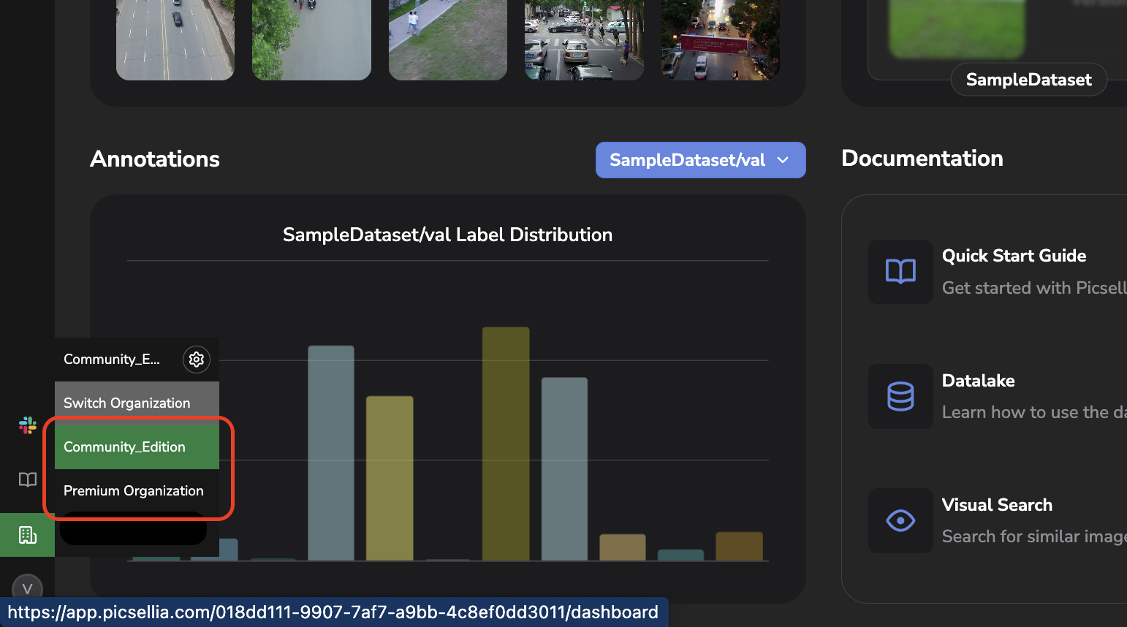
Task: Click the SampleDataset label button
Action: click(x=1028, y=80)
